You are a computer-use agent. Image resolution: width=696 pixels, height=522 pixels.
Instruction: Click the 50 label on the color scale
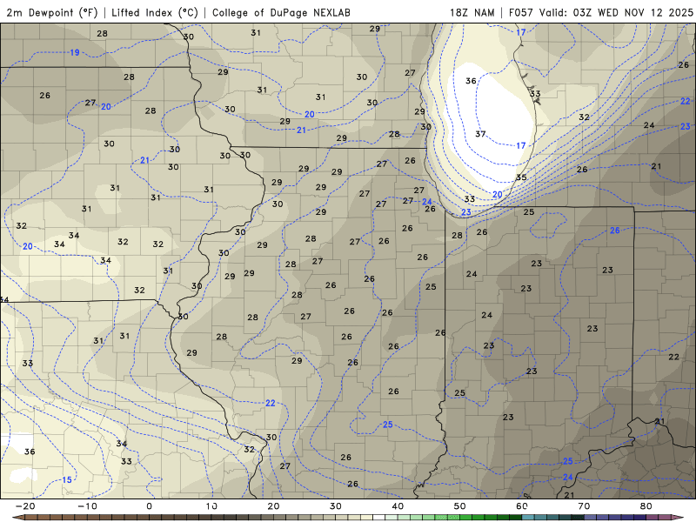click(460, 506)
